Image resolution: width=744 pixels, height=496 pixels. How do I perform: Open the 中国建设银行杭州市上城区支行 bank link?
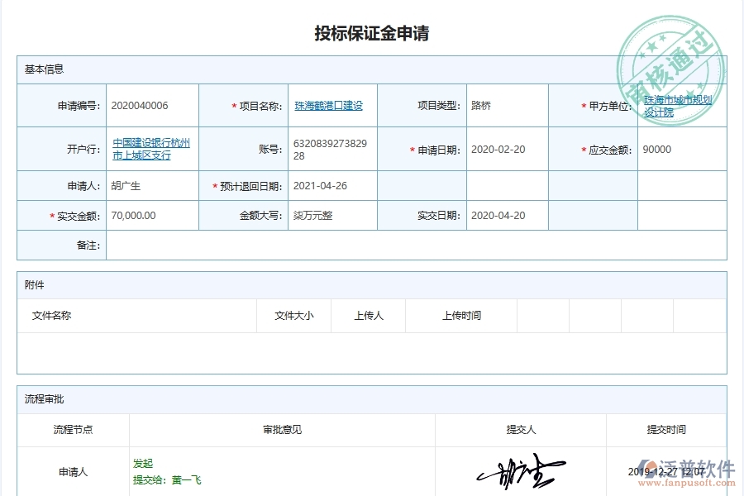tap(152, 148)
